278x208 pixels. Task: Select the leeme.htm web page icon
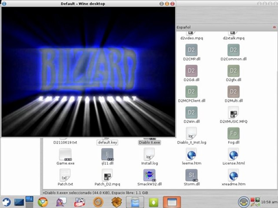click(x=191, y=154)
